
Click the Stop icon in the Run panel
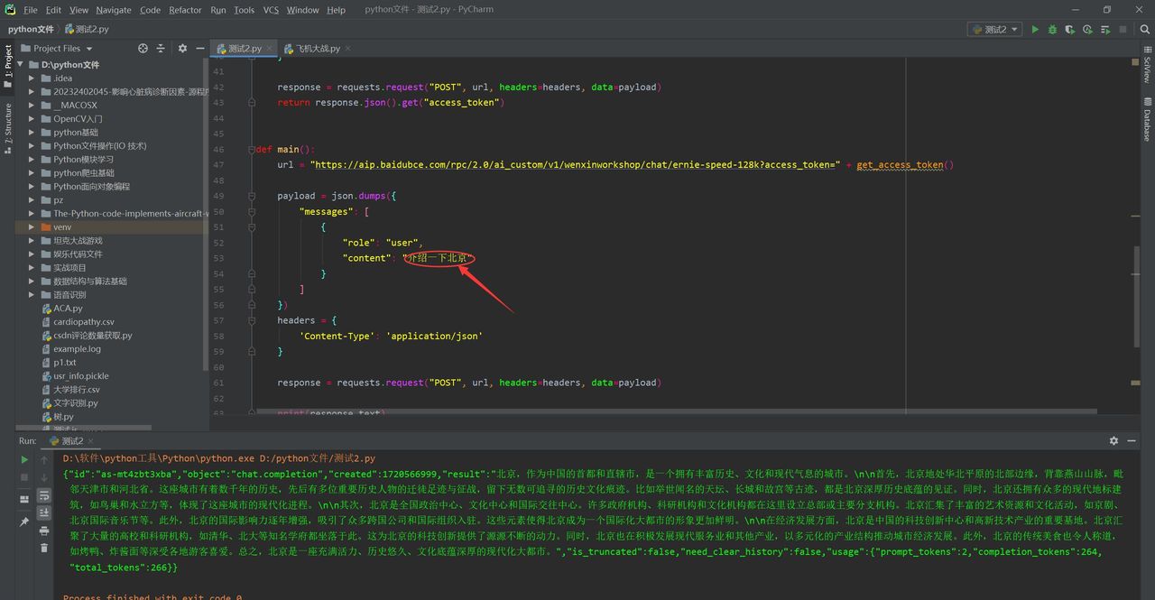pos(24,477)
